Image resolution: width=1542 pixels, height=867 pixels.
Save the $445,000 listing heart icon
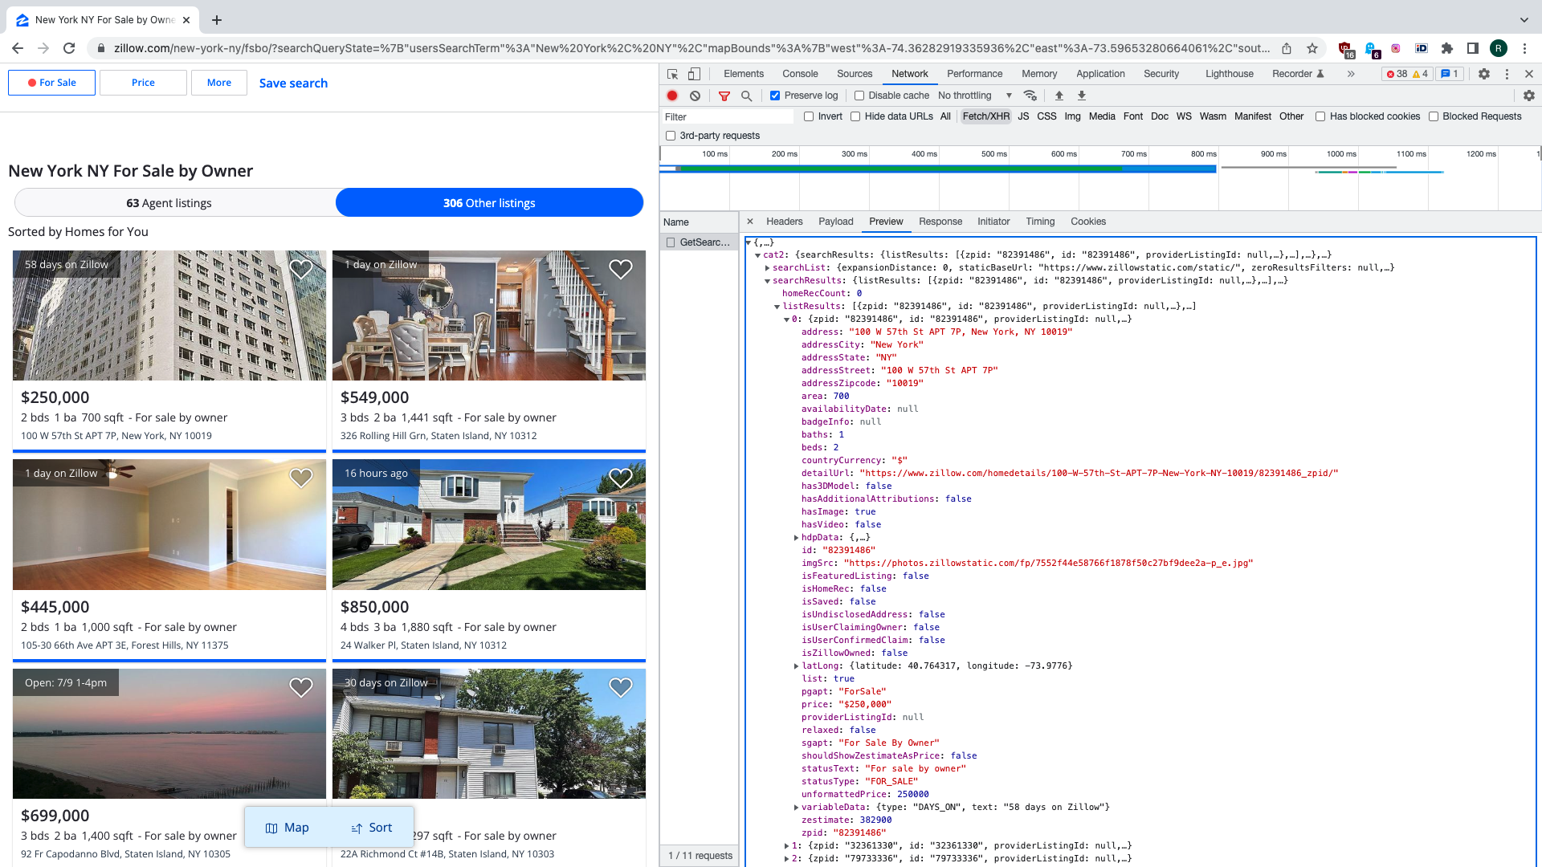[x=300, y=478]
